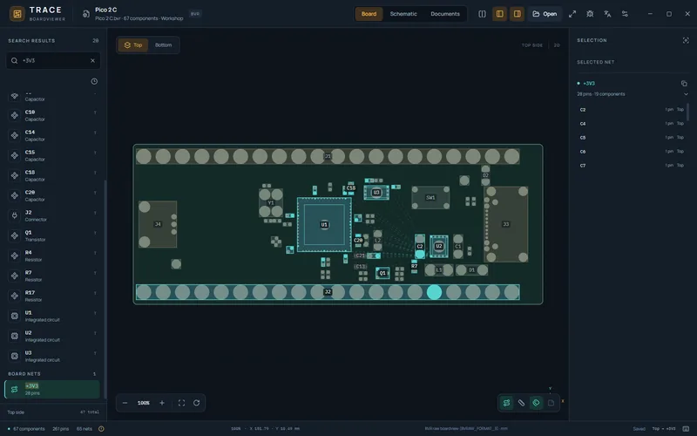Viewport: 697px width, 436px height.
Task: Select C6 pin row in Selection panel
Action: click(x=631, y=151)
